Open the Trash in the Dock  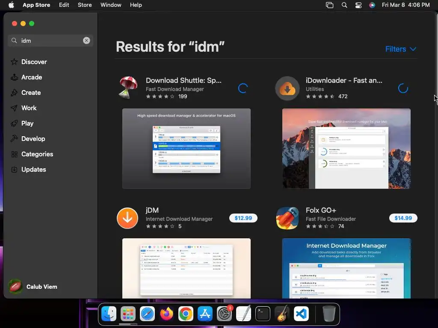click(x=329, y=314)
